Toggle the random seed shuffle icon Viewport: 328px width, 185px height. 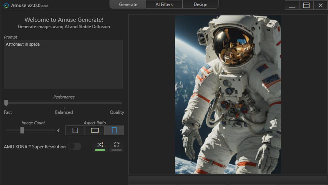tap(100, 146)
